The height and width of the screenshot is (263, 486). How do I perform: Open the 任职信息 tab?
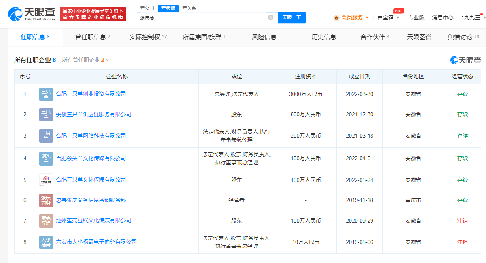[x=35, y=37]
